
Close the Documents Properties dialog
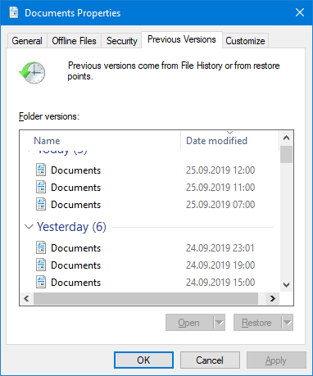coord(300,12)
